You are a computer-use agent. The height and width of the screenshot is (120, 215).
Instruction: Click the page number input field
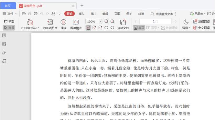[x=156, y=22]
